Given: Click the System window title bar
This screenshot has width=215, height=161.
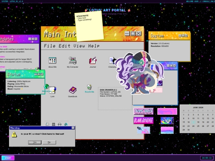Looking at the screenshot, I should (169, 36).
